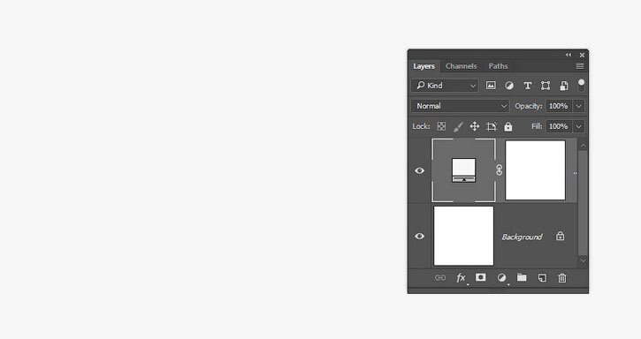
Task: Click the layers scrollbar down arrow
Action: click(584, 260)
